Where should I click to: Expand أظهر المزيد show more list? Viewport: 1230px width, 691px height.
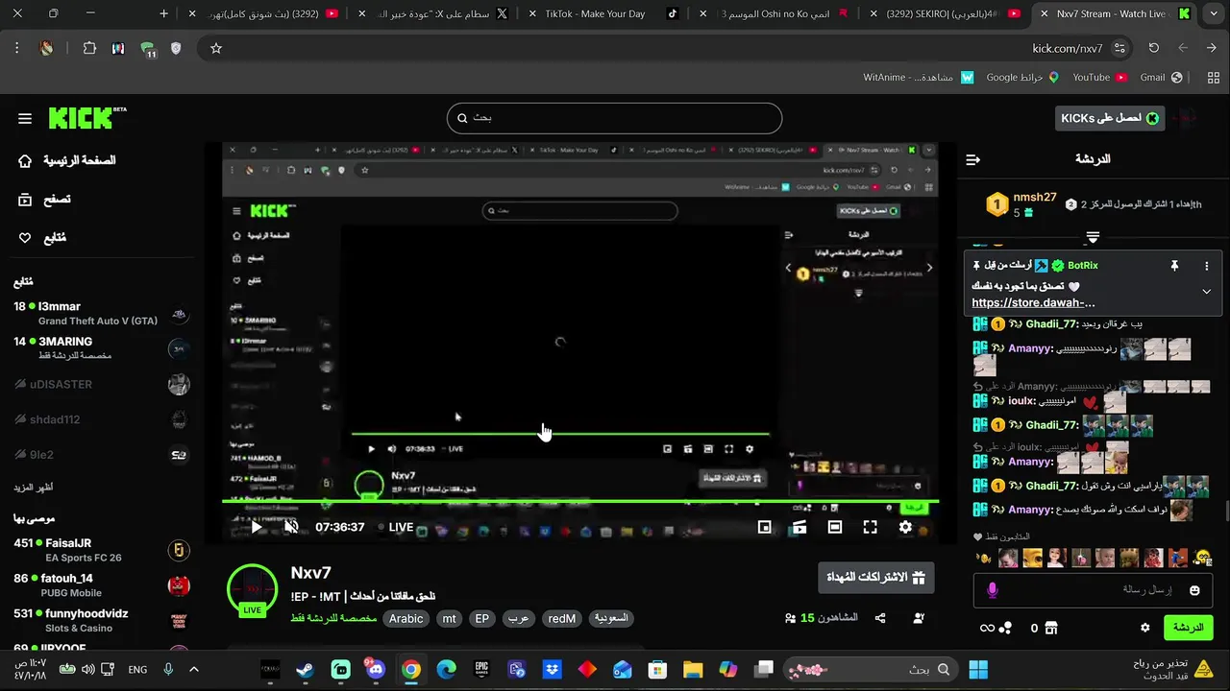pyautogui.click(x=33, y=488)
